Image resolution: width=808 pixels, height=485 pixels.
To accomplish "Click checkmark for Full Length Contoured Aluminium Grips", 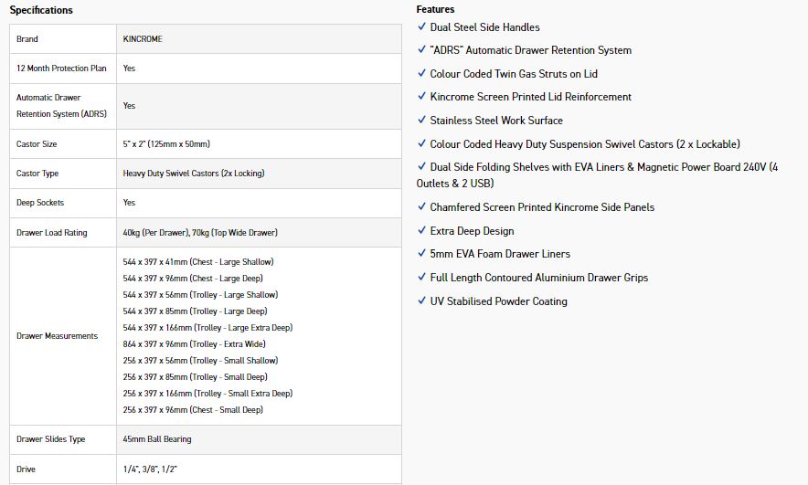I will [x=421, y=278].
